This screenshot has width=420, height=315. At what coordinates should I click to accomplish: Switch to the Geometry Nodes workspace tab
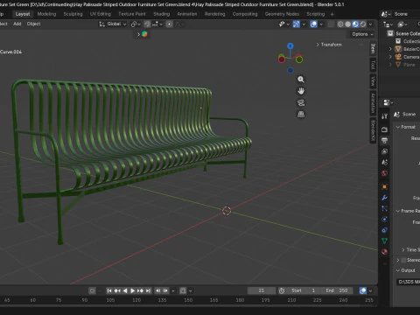click(282, 14)
